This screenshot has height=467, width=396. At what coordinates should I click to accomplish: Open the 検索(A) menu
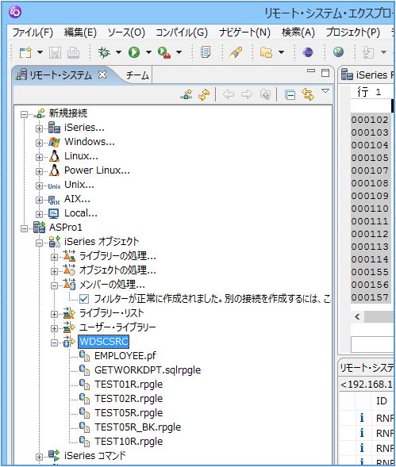click(298, 33)
